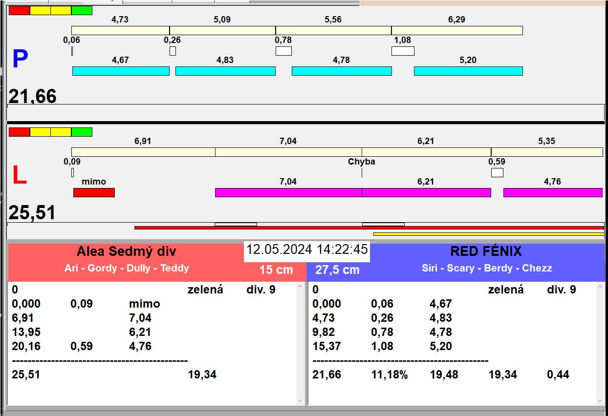Select the cream bar labelled 4,73

(120, 30)
